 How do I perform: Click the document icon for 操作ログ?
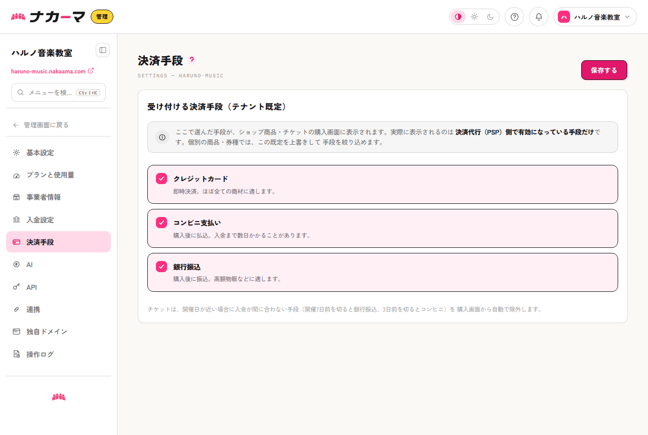coord(16,354)
